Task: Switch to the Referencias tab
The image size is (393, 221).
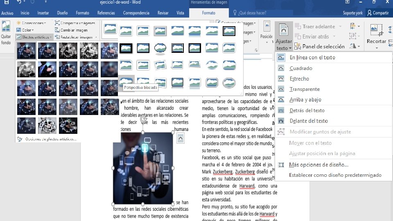Action: click(x=106, y=13)
